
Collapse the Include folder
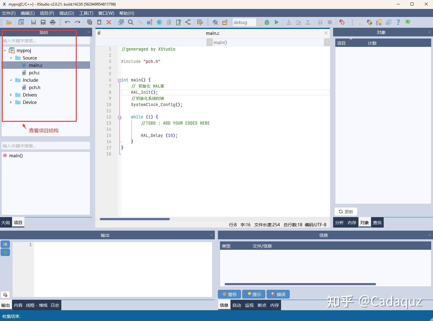[x=11, y=80]
